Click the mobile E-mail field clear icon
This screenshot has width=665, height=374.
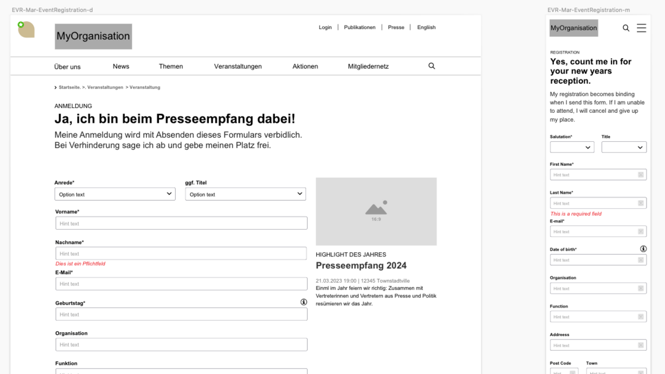641,232
